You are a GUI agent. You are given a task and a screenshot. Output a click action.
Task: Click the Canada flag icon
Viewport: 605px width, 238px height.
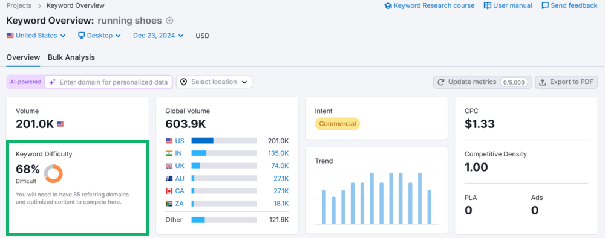click(169, 191)
